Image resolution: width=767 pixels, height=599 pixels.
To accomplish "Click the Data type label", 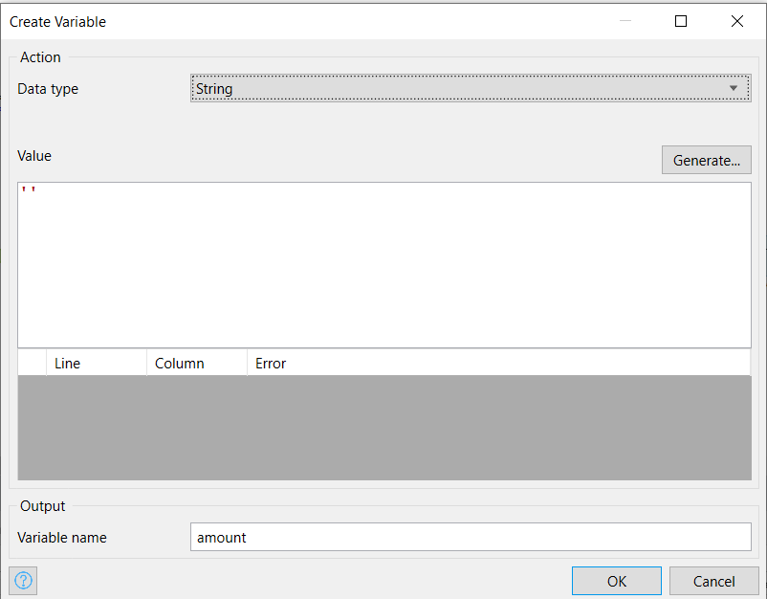I will pos(48,88).
